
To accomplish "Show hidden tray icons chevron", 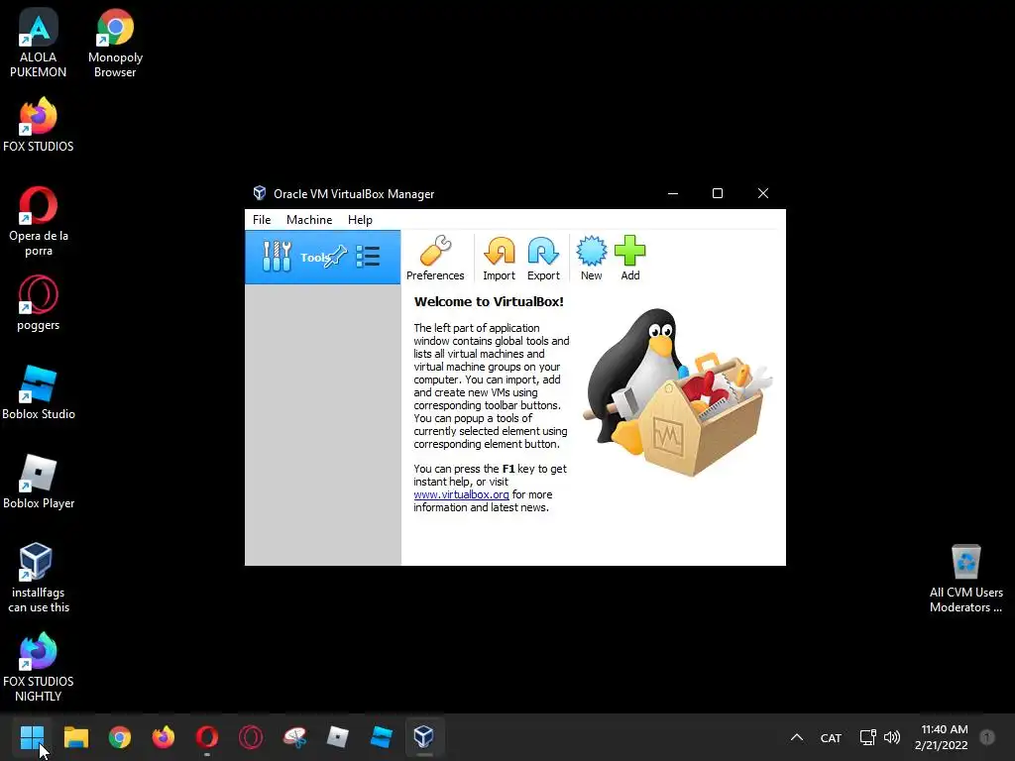I will (797, 737).
